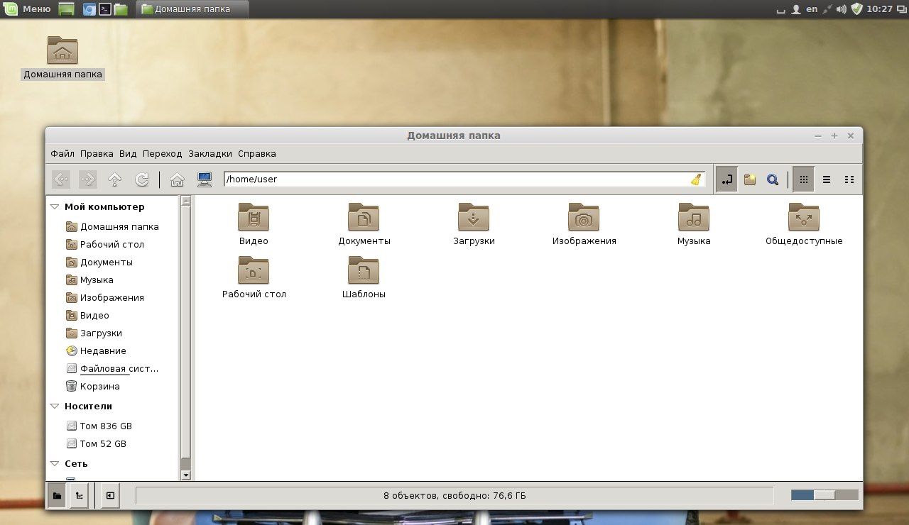
Task: Launch file manager from the panel
Action: pyautogui.click(x=121, y=9)
